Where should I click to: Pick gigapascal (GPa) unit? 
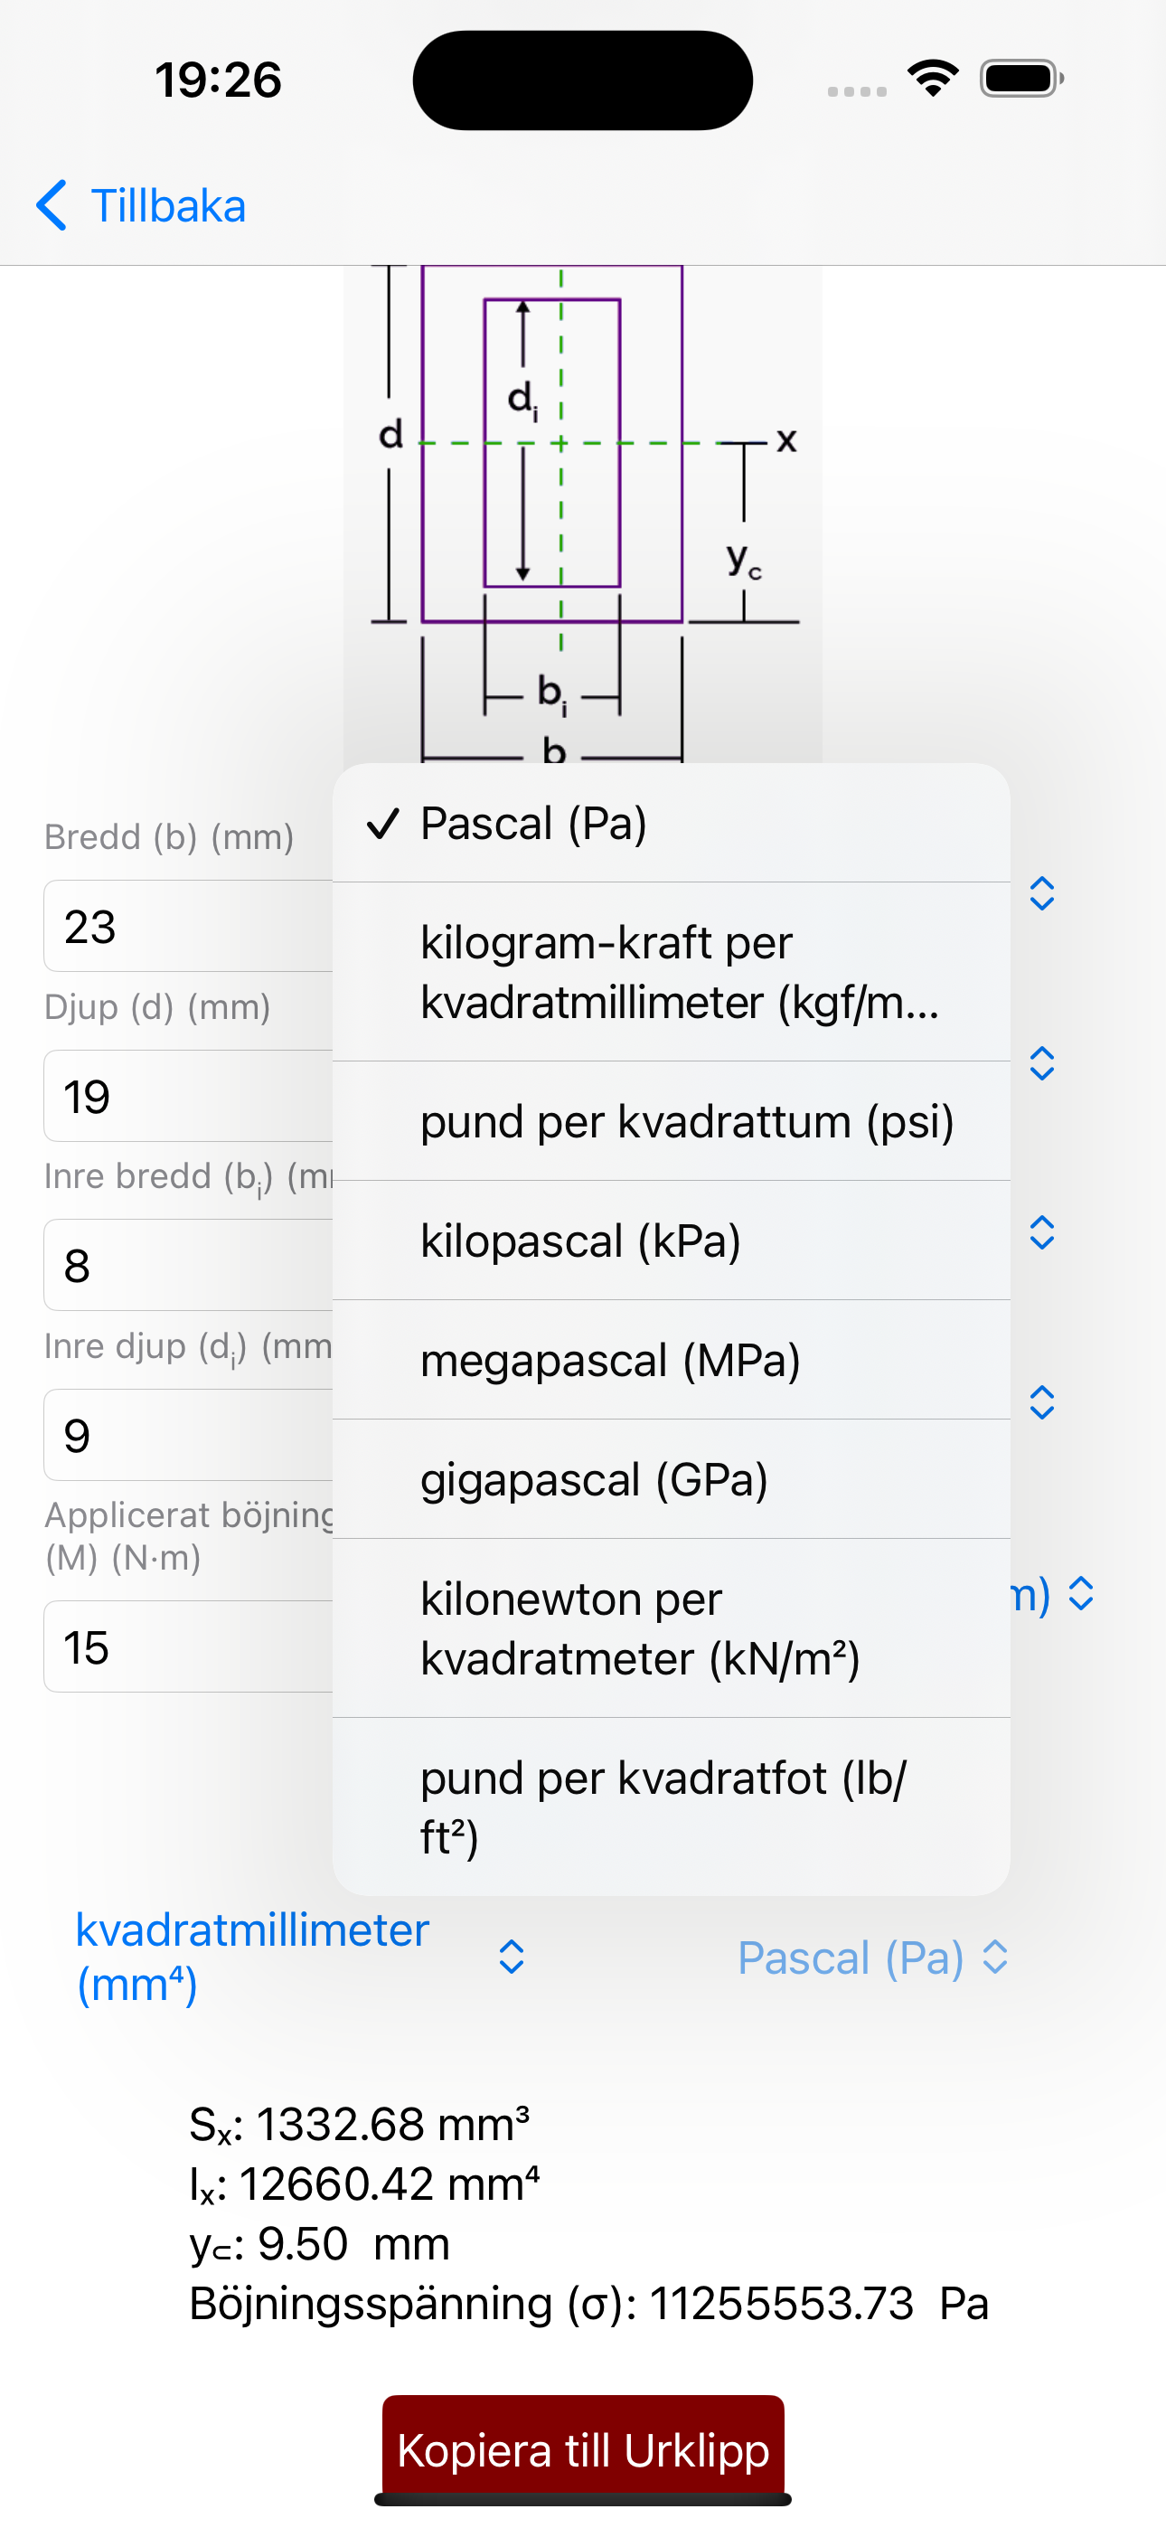pos(672,1479)
